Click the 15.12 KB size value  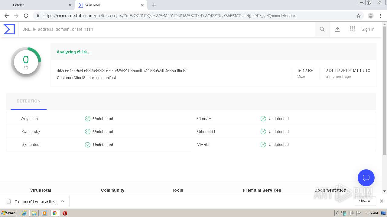[305, 71]
